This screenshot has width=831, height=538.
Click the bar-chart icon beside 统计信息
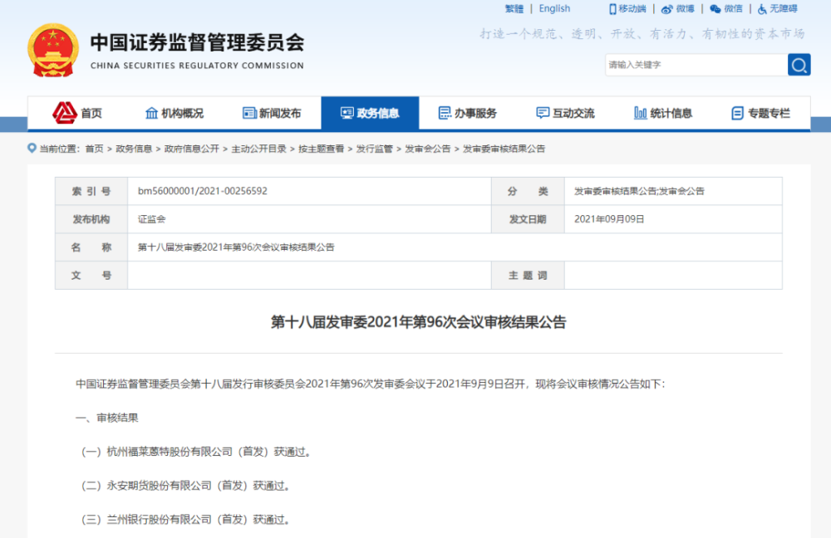click(639, 111)
